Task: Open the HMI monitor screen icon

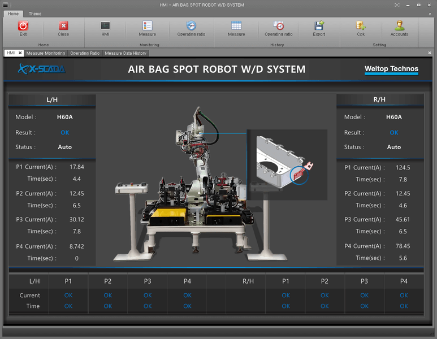Action: click(105, 26)
